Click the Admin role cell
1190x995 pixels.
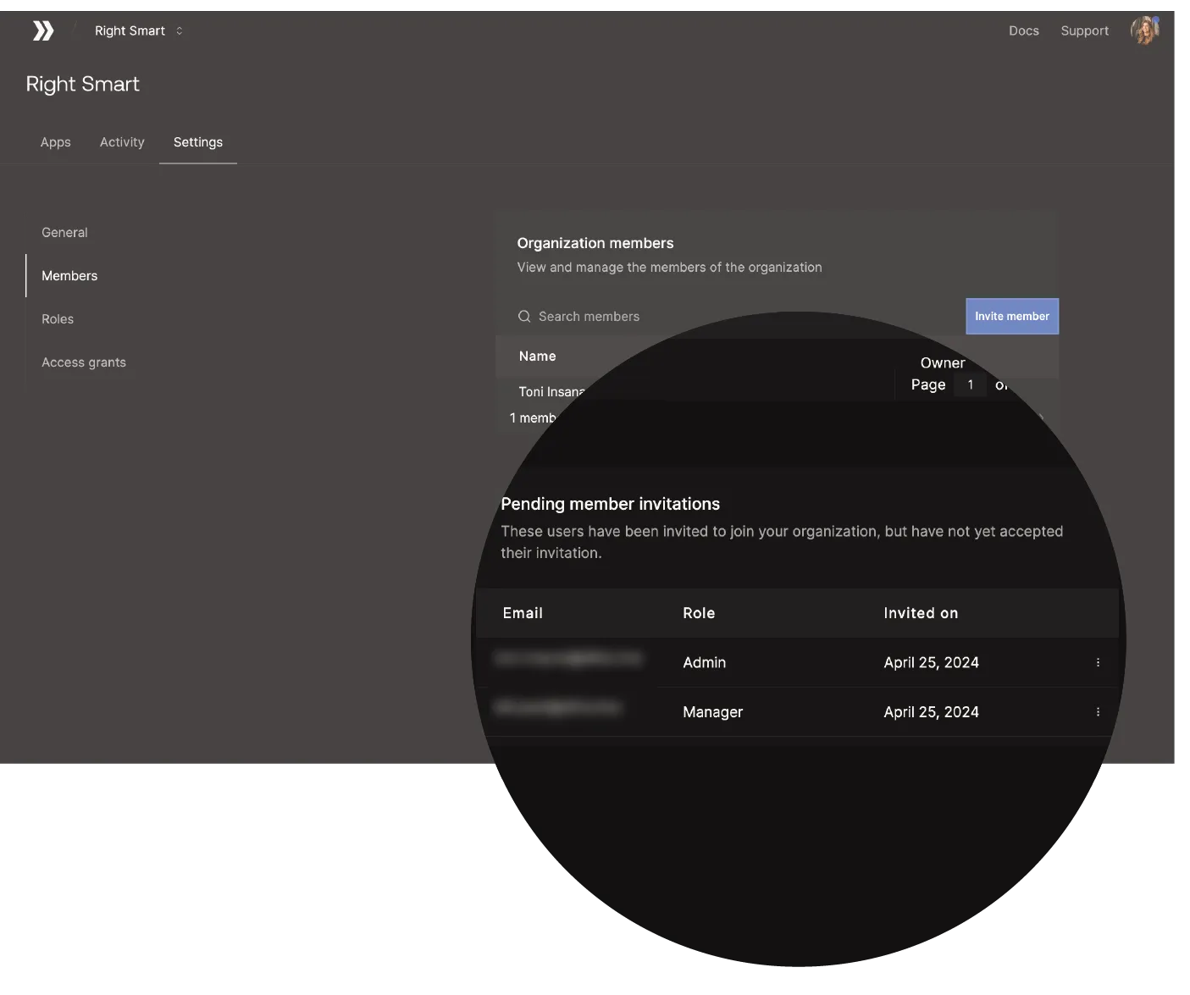(705, 663)
